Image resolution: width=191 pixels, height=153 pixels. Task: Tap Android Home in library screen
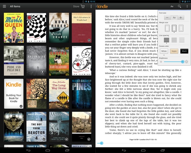tap(48, 150)
